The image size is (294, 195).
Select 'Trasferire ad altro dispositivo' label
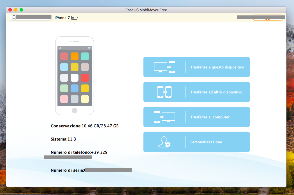216,92
